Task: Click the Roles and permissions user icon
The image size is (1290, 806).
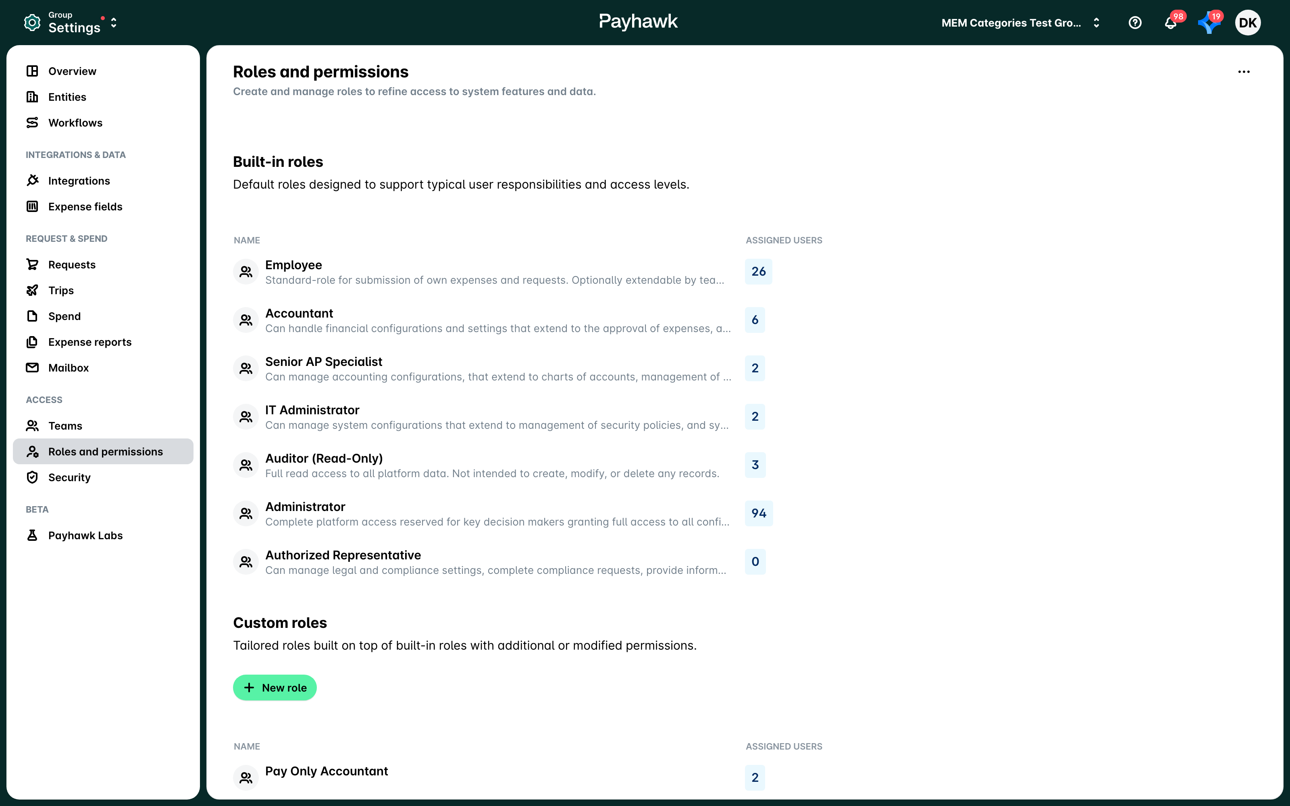Action: tap(33, 451)
